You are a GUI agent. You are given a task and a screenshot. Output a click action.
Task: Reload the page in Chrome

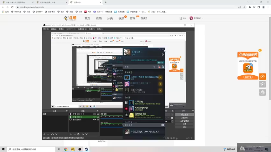click(x=12, y=7)
